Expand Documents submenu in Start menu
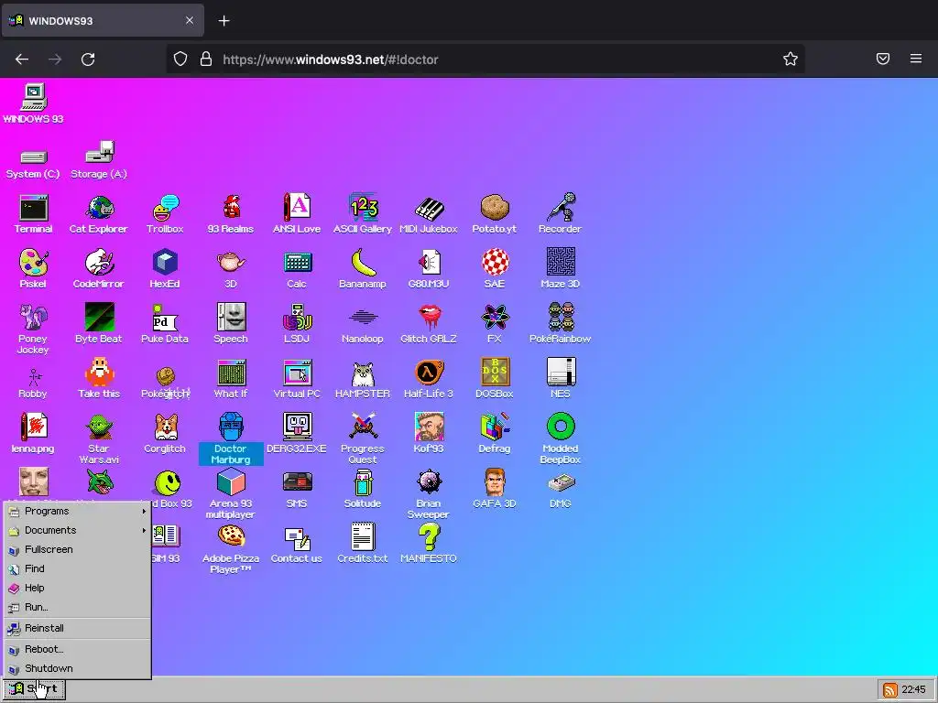 [77, 530]
